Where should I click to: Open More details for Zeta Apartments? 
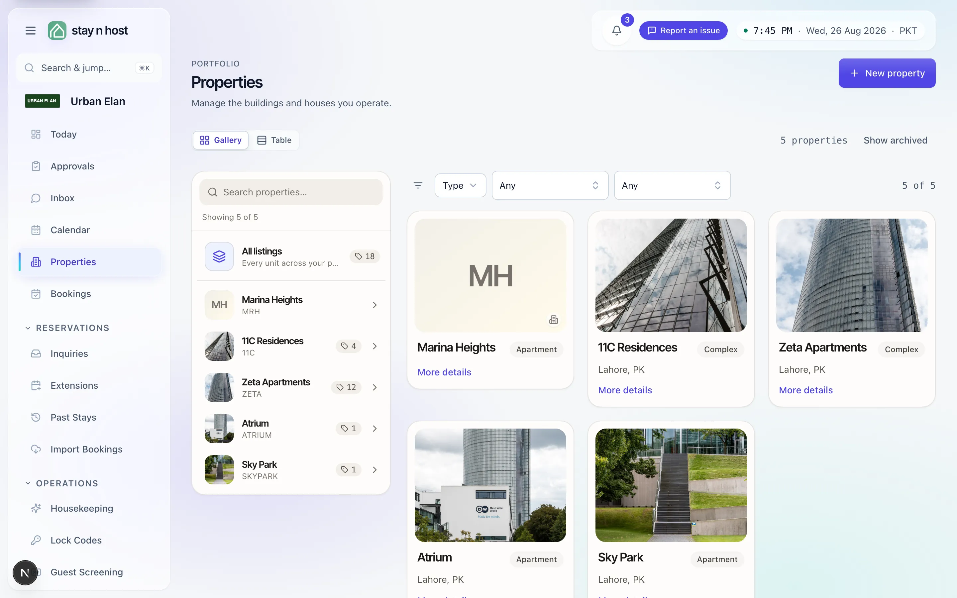tap(805, 390)
